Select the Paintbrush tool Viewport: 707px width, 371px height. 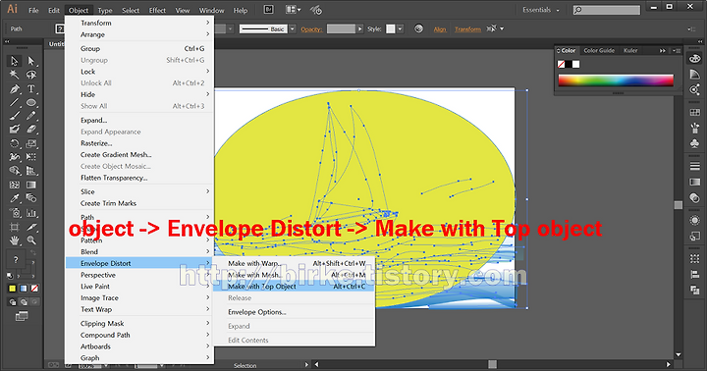[x=15, y=116]
